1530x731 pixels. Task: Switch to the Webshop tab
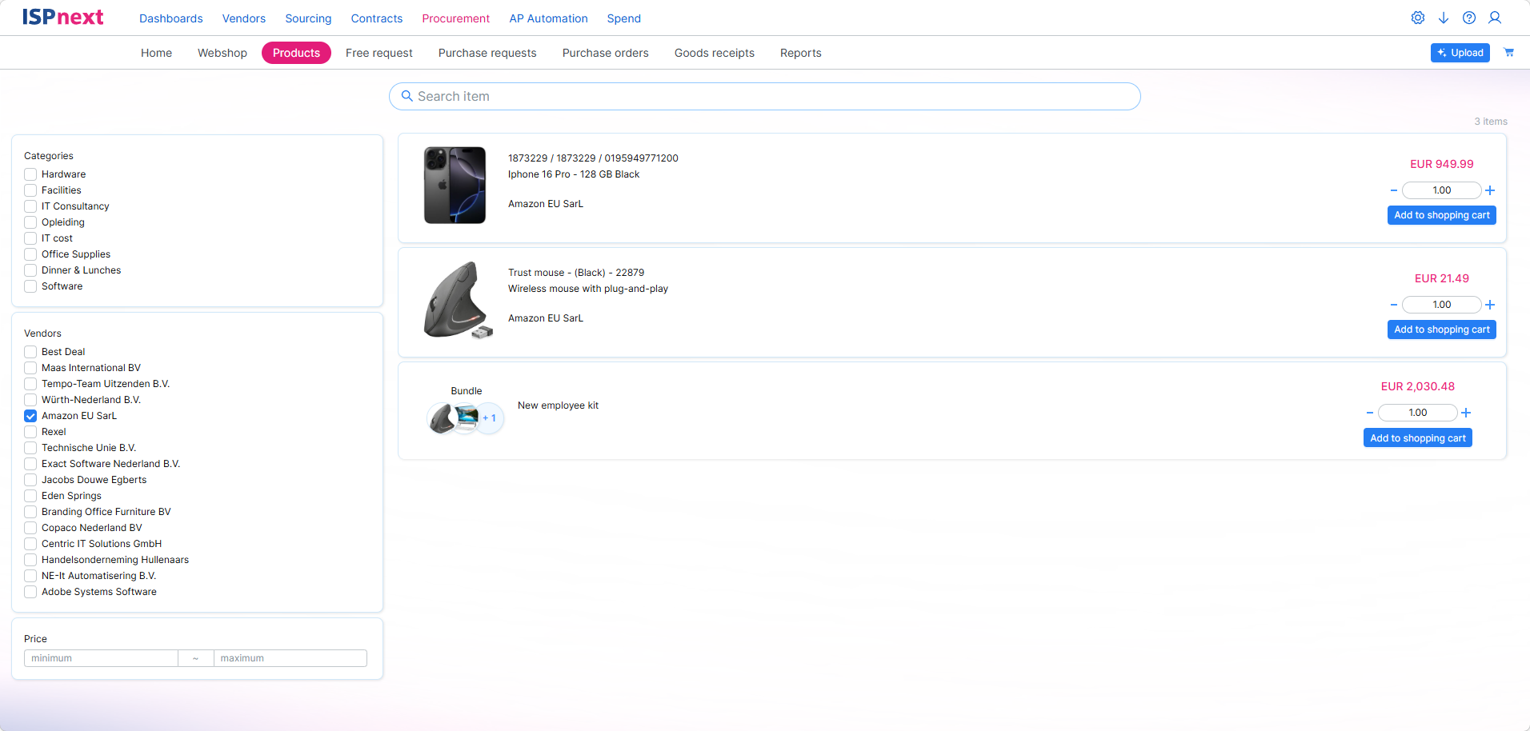pyautogui.click(x=222, y=53)
